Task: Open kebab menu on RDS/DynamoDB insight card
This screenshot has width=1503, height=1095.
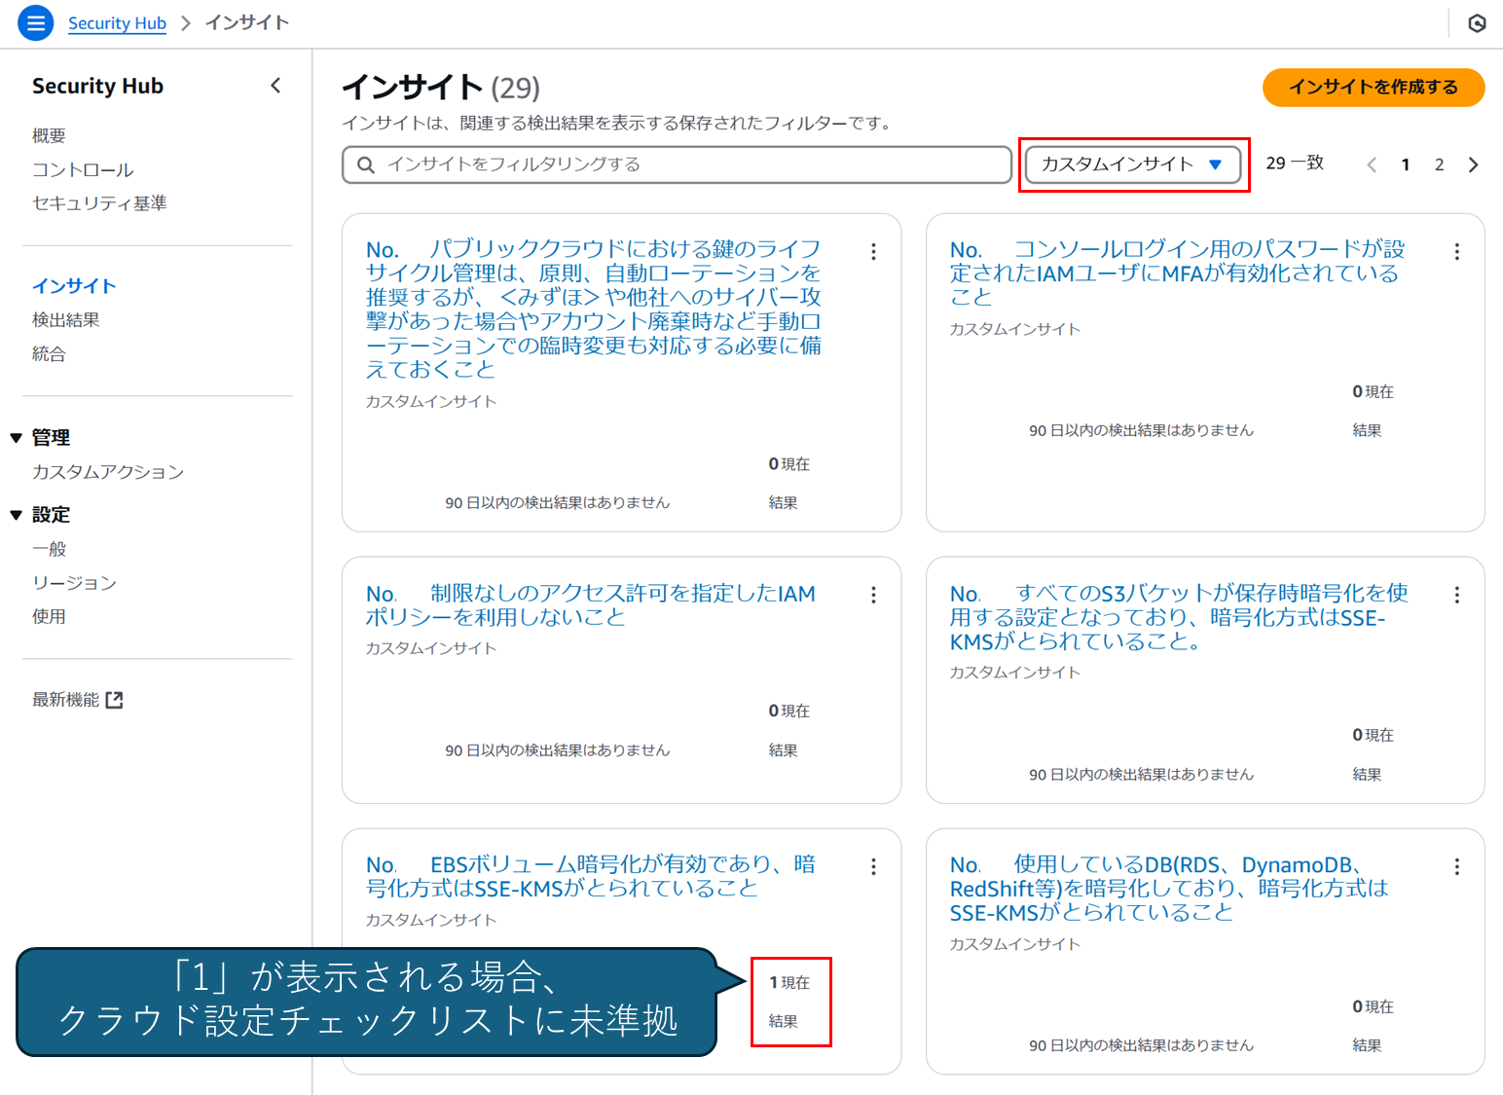Action: pyautogui.click(x=1456, y=865)
